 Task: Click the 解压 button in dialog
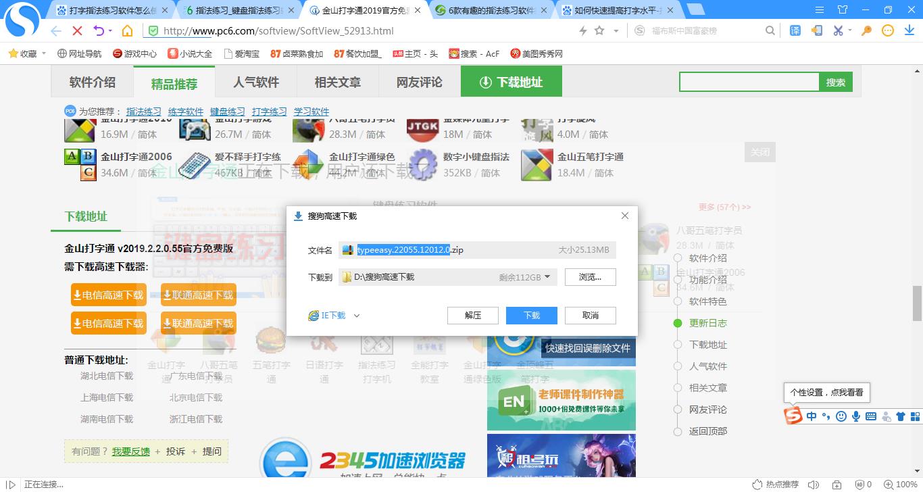(473, 316)
